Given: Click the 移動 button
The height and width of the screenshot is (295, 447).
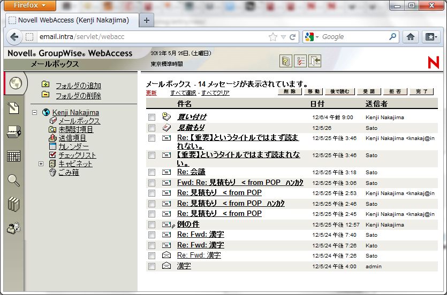Looking at the screenshot, I should pos(314,91).
